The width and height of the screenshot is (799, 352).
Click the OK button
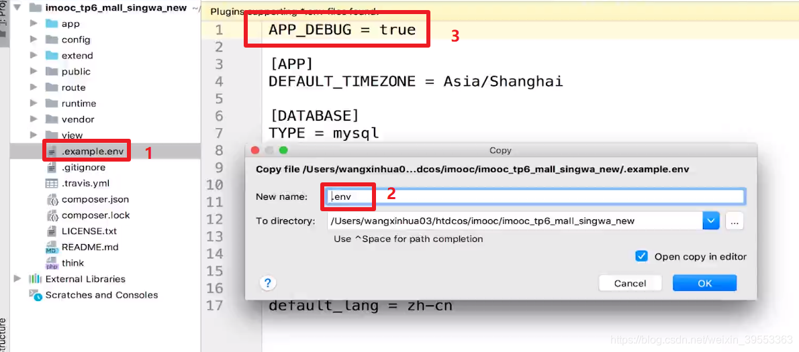coord(705,284)
